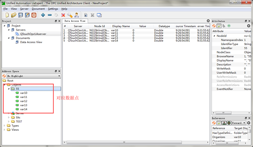Image resolution: width=253 pixels, height=147 pixels.
Task: Open the Forward direction dropdown in References
Action: click(x=239, y=123)
